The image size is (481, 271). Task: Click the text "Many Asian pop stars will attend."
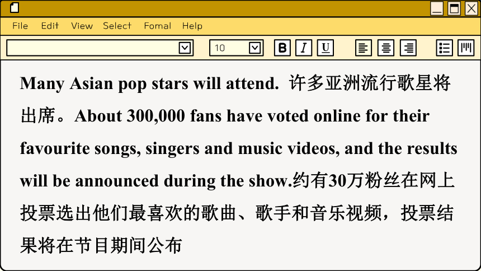(x=150, y=83)
